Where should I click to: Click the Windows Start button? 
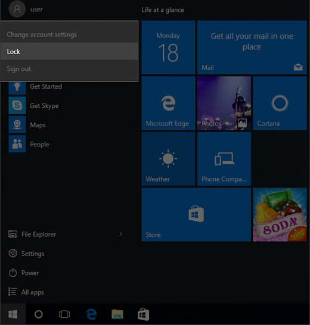(13, 314)
